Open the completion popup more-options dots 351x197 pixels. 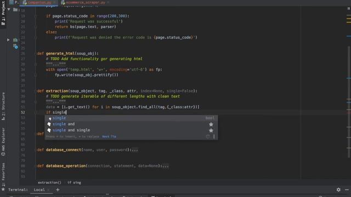coord(214,136)
